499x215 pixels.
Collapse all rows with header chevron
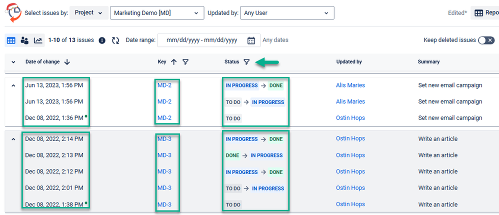click(13, 62)
